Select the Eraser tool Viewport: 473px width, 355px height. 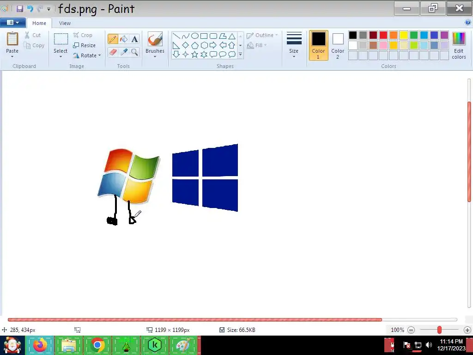click(113, 52)
